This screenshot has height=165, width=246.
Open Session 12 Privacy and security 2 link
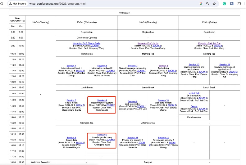coord(163,138)
